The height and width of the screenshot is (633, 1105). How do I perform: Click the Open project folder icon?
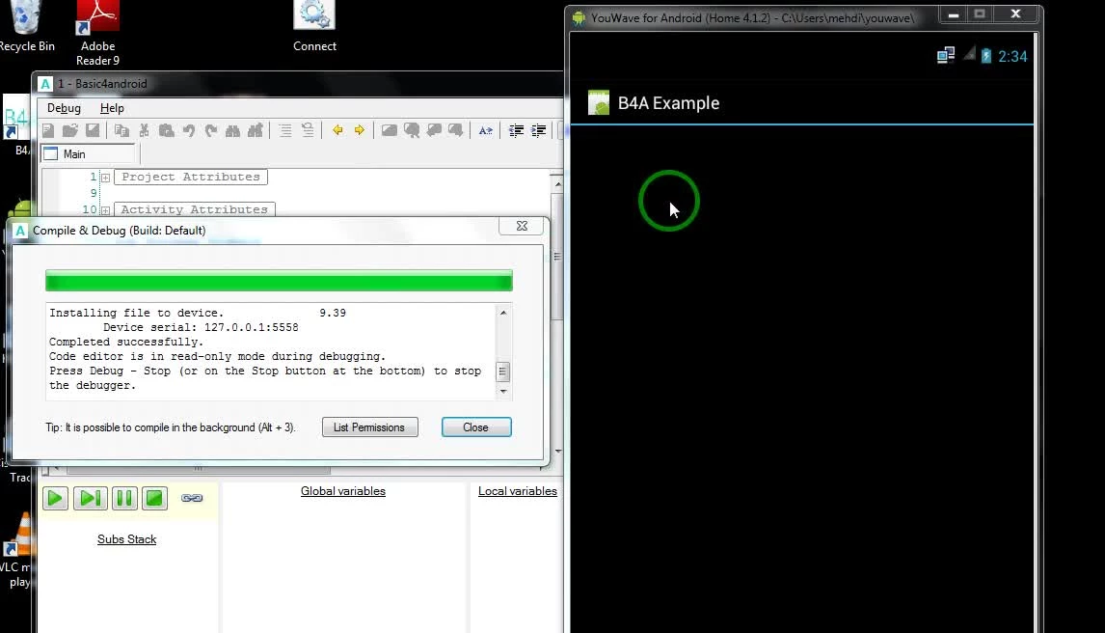[x=69, y=130]
